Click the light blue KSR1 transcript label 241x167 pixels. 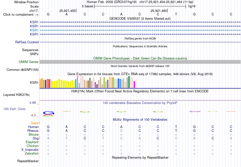[34, 30]
